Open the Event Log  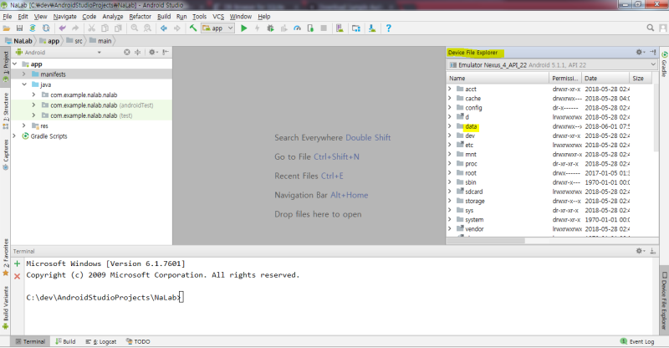[637, 341]
